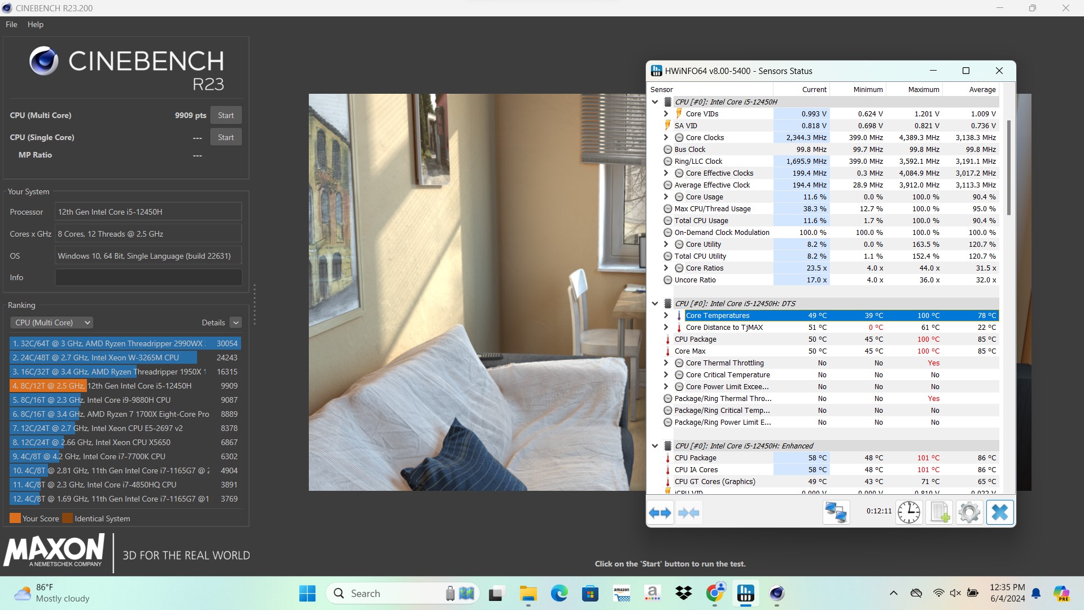Select Xeon W-3265M ranking entry
1084x610 pixels.
point(125,358)
